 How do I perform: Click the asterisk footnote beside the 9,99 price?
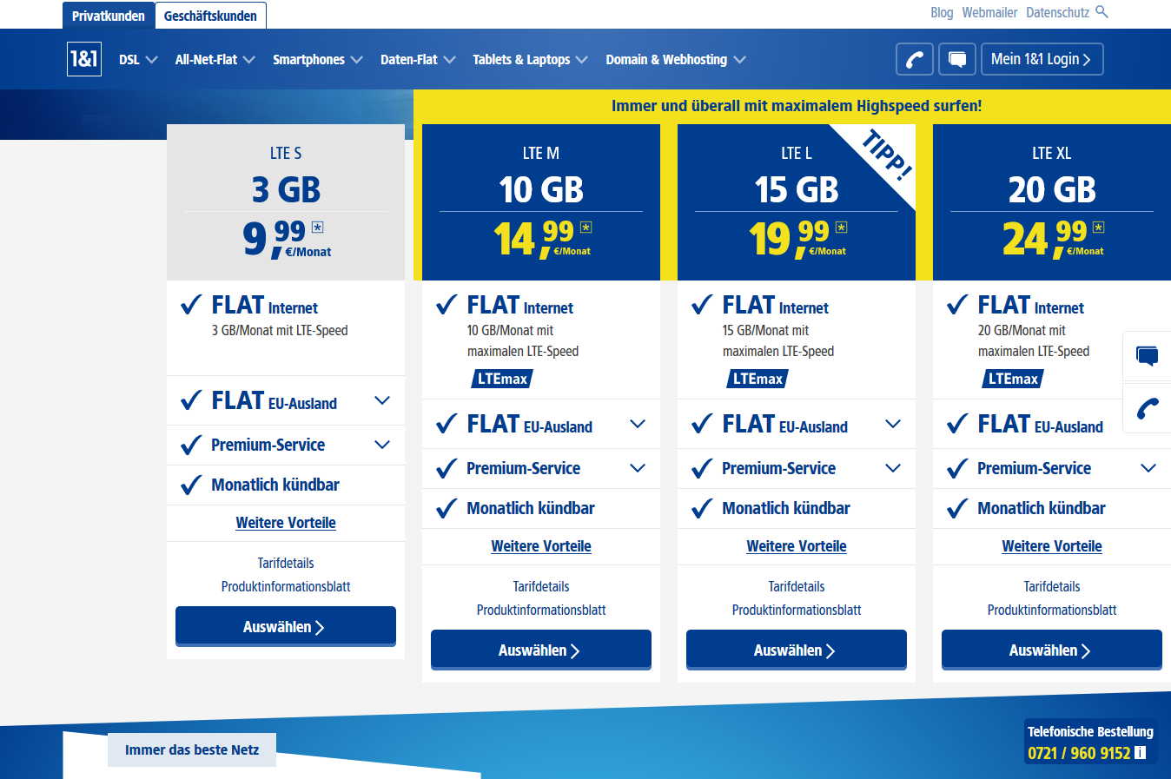tap(318, 226)
